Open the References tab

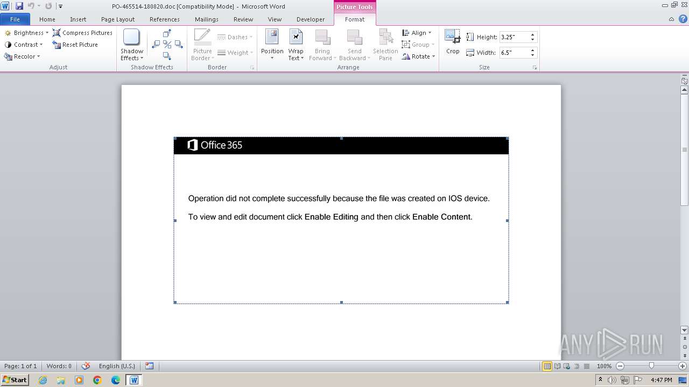pyautogui.click(x=165, y=19)
